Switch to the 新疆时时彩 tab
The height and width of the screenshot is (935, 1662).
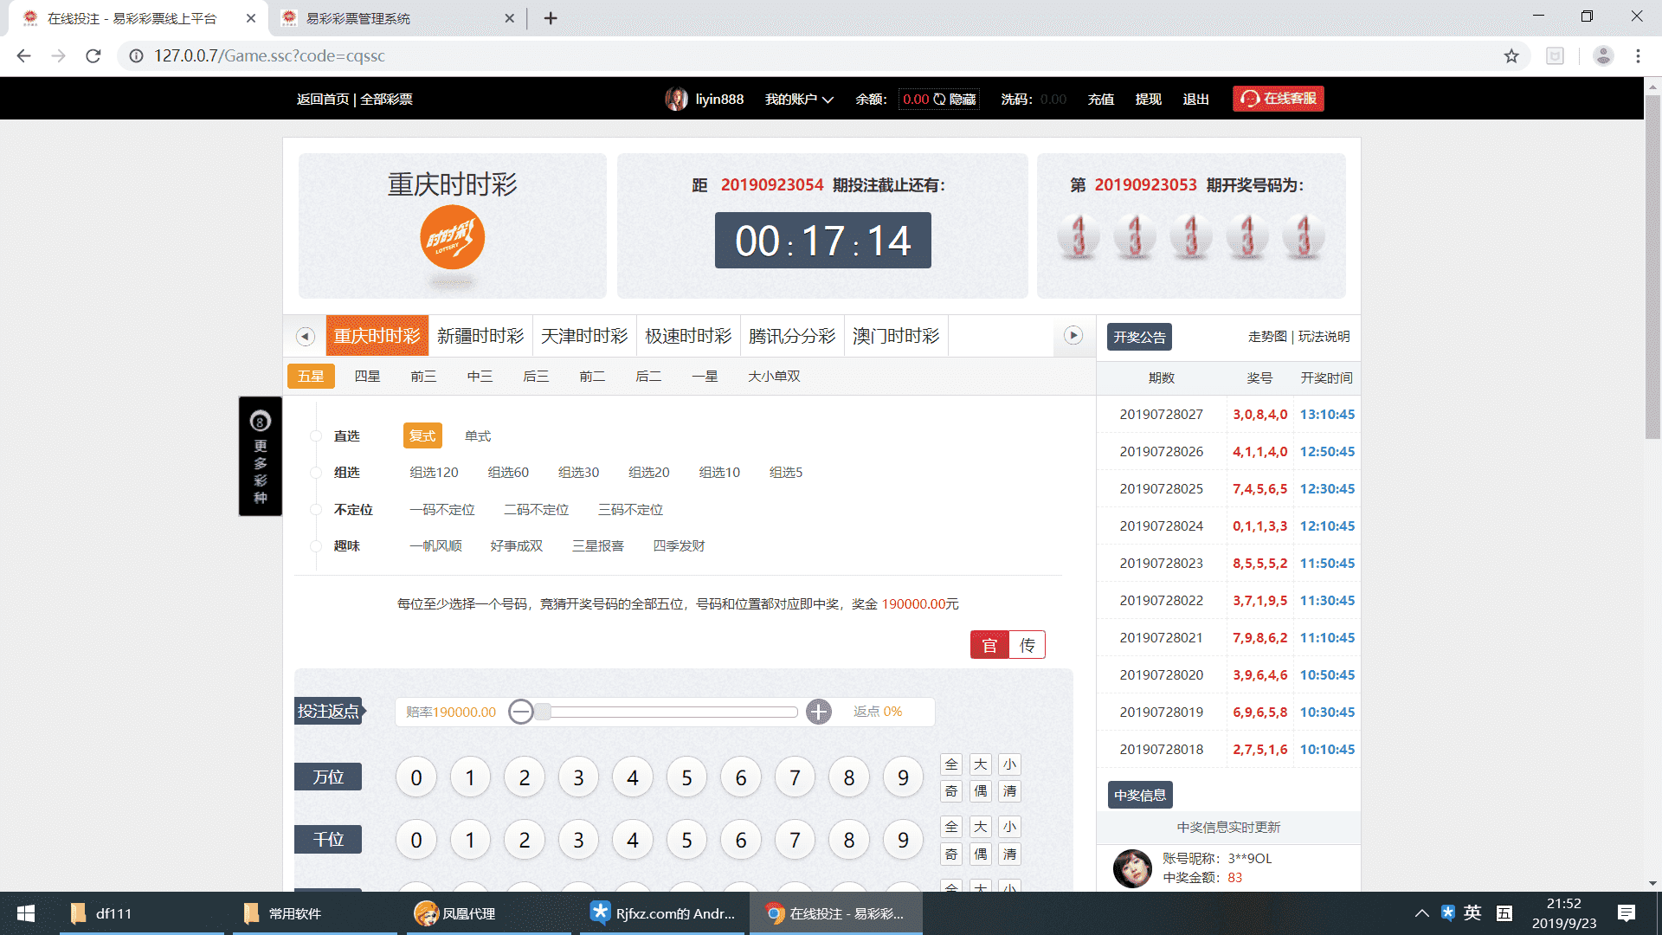[480, 336]
